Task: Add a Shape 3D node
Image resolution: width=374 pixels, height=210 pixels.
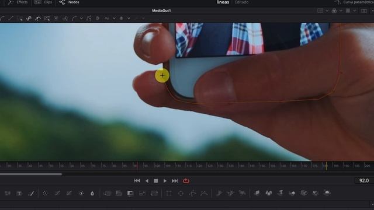Action: 269,193
